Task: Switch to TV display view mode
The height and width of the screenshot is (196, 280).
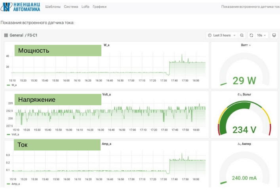Action: [x=274, y=35]
